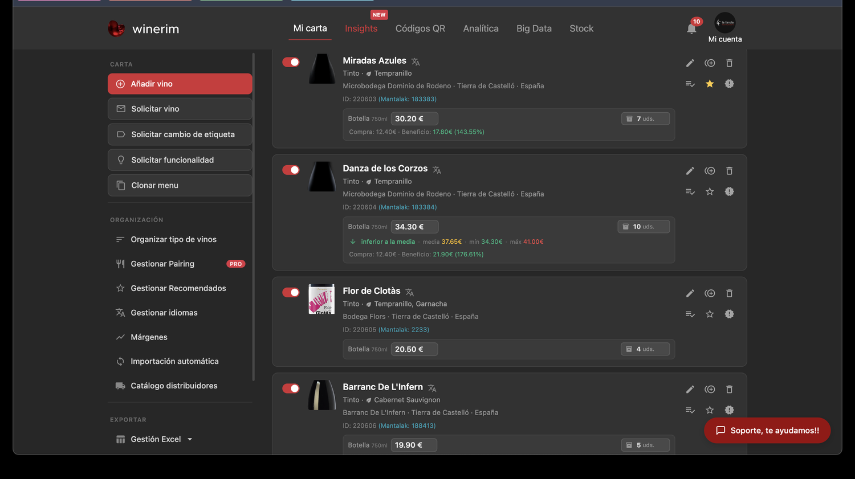The width and height of the screenshot is (855, 479).
Task: Switch to the Mi carta tab
Action: [x=310, y=28]
